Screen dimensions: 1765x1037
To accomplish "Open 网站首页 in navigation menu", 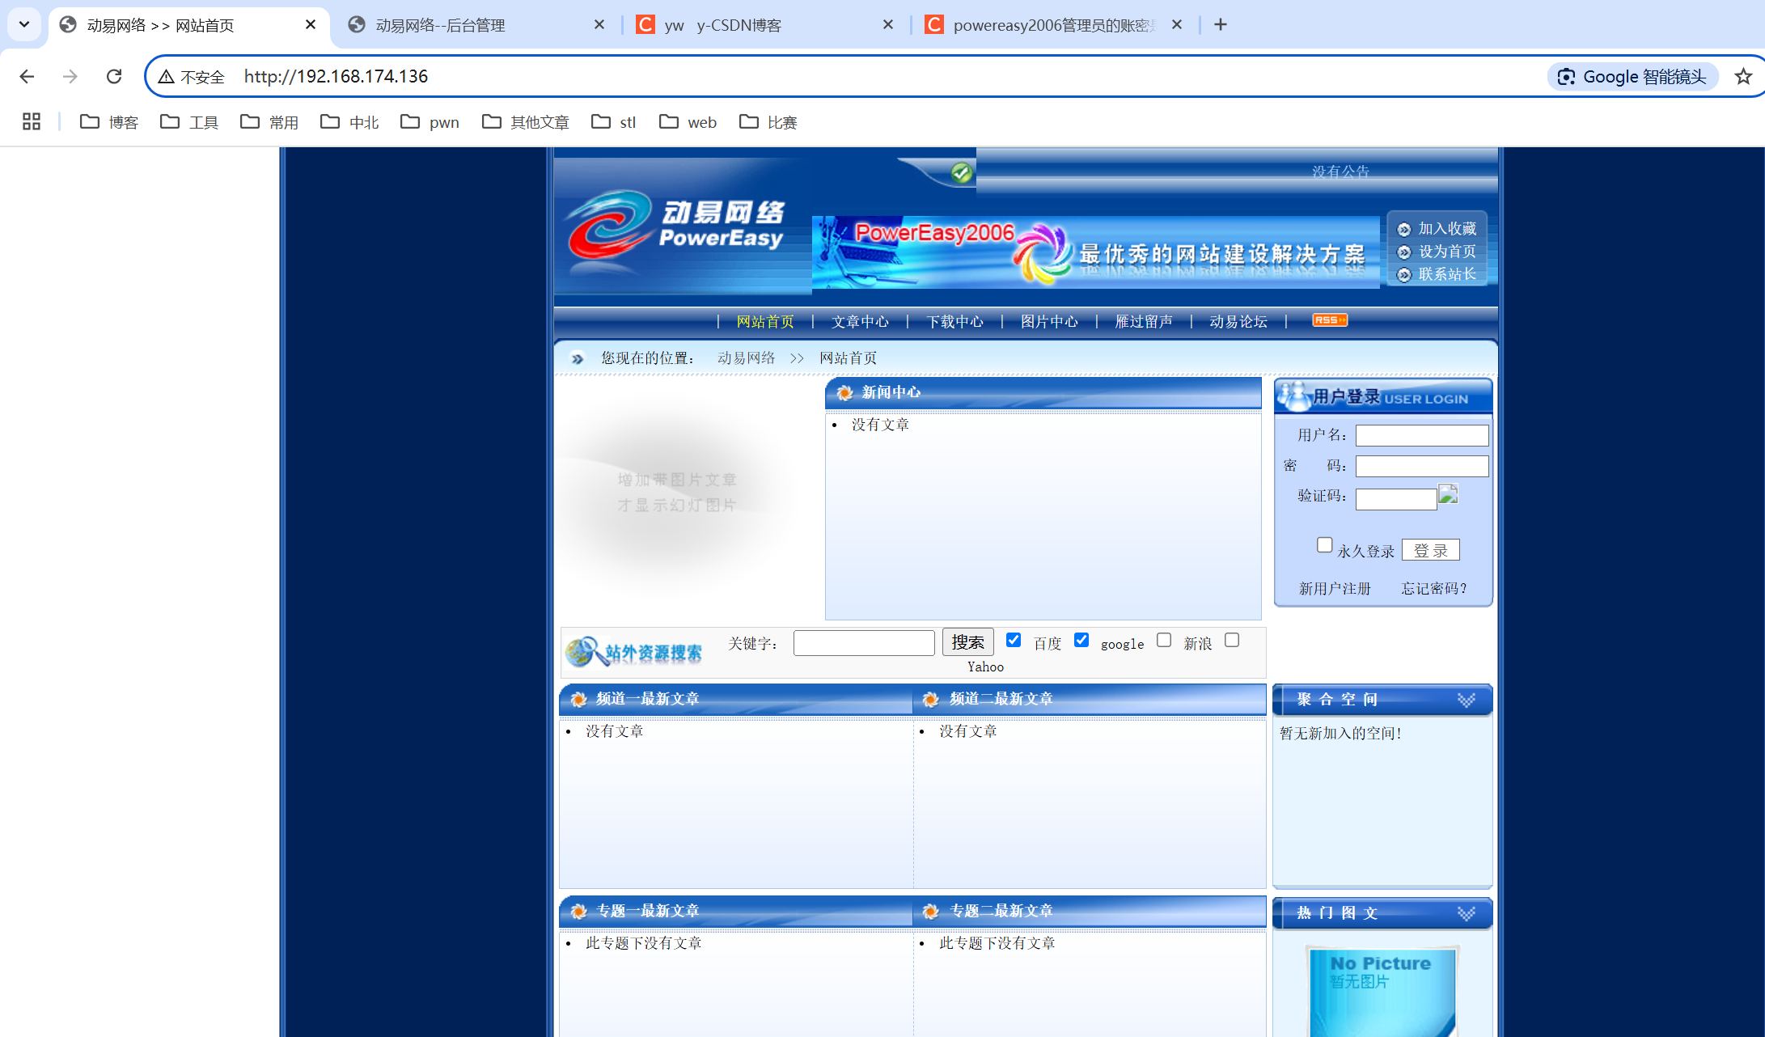I will [765, 321].
